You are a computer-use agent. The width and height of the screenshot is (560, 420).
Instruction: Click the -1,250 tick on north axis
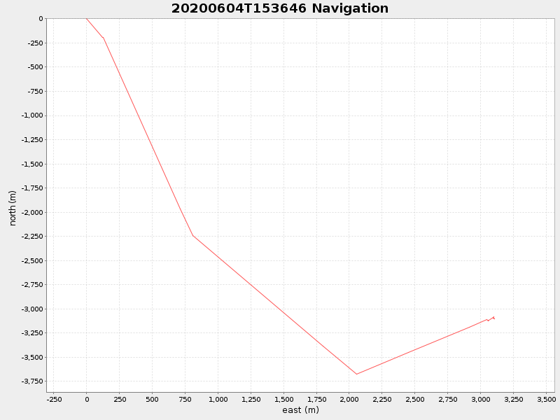point(32,139)
